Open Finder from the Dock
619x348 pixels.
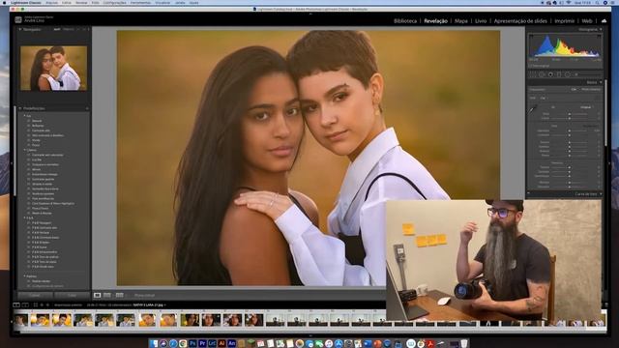(x=154, y=344)
